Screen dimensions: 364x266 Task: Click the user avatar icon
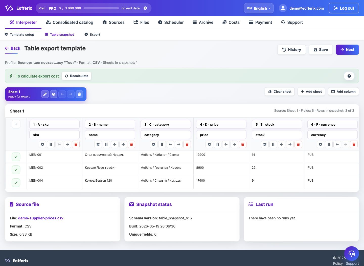click(x=283, y=8)
